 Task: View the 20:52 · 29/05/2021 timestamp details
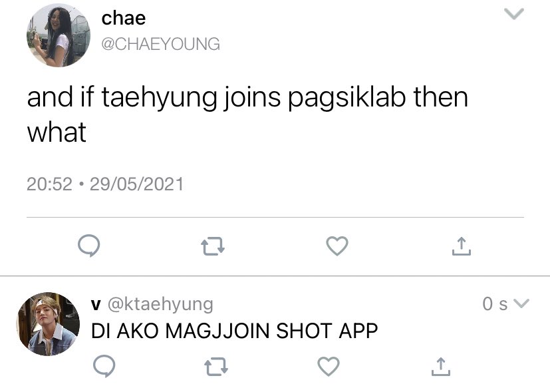(x=105, y=184)
